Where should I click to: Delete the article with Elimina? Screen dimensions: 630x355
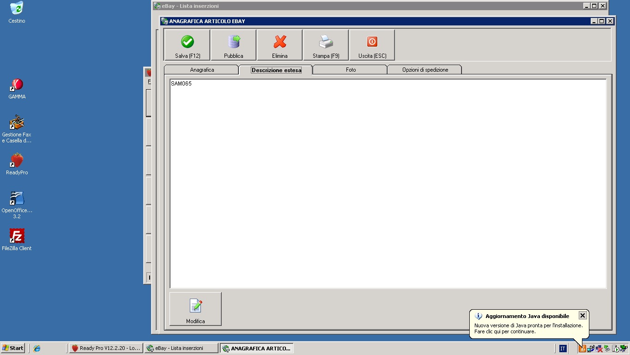280,45
